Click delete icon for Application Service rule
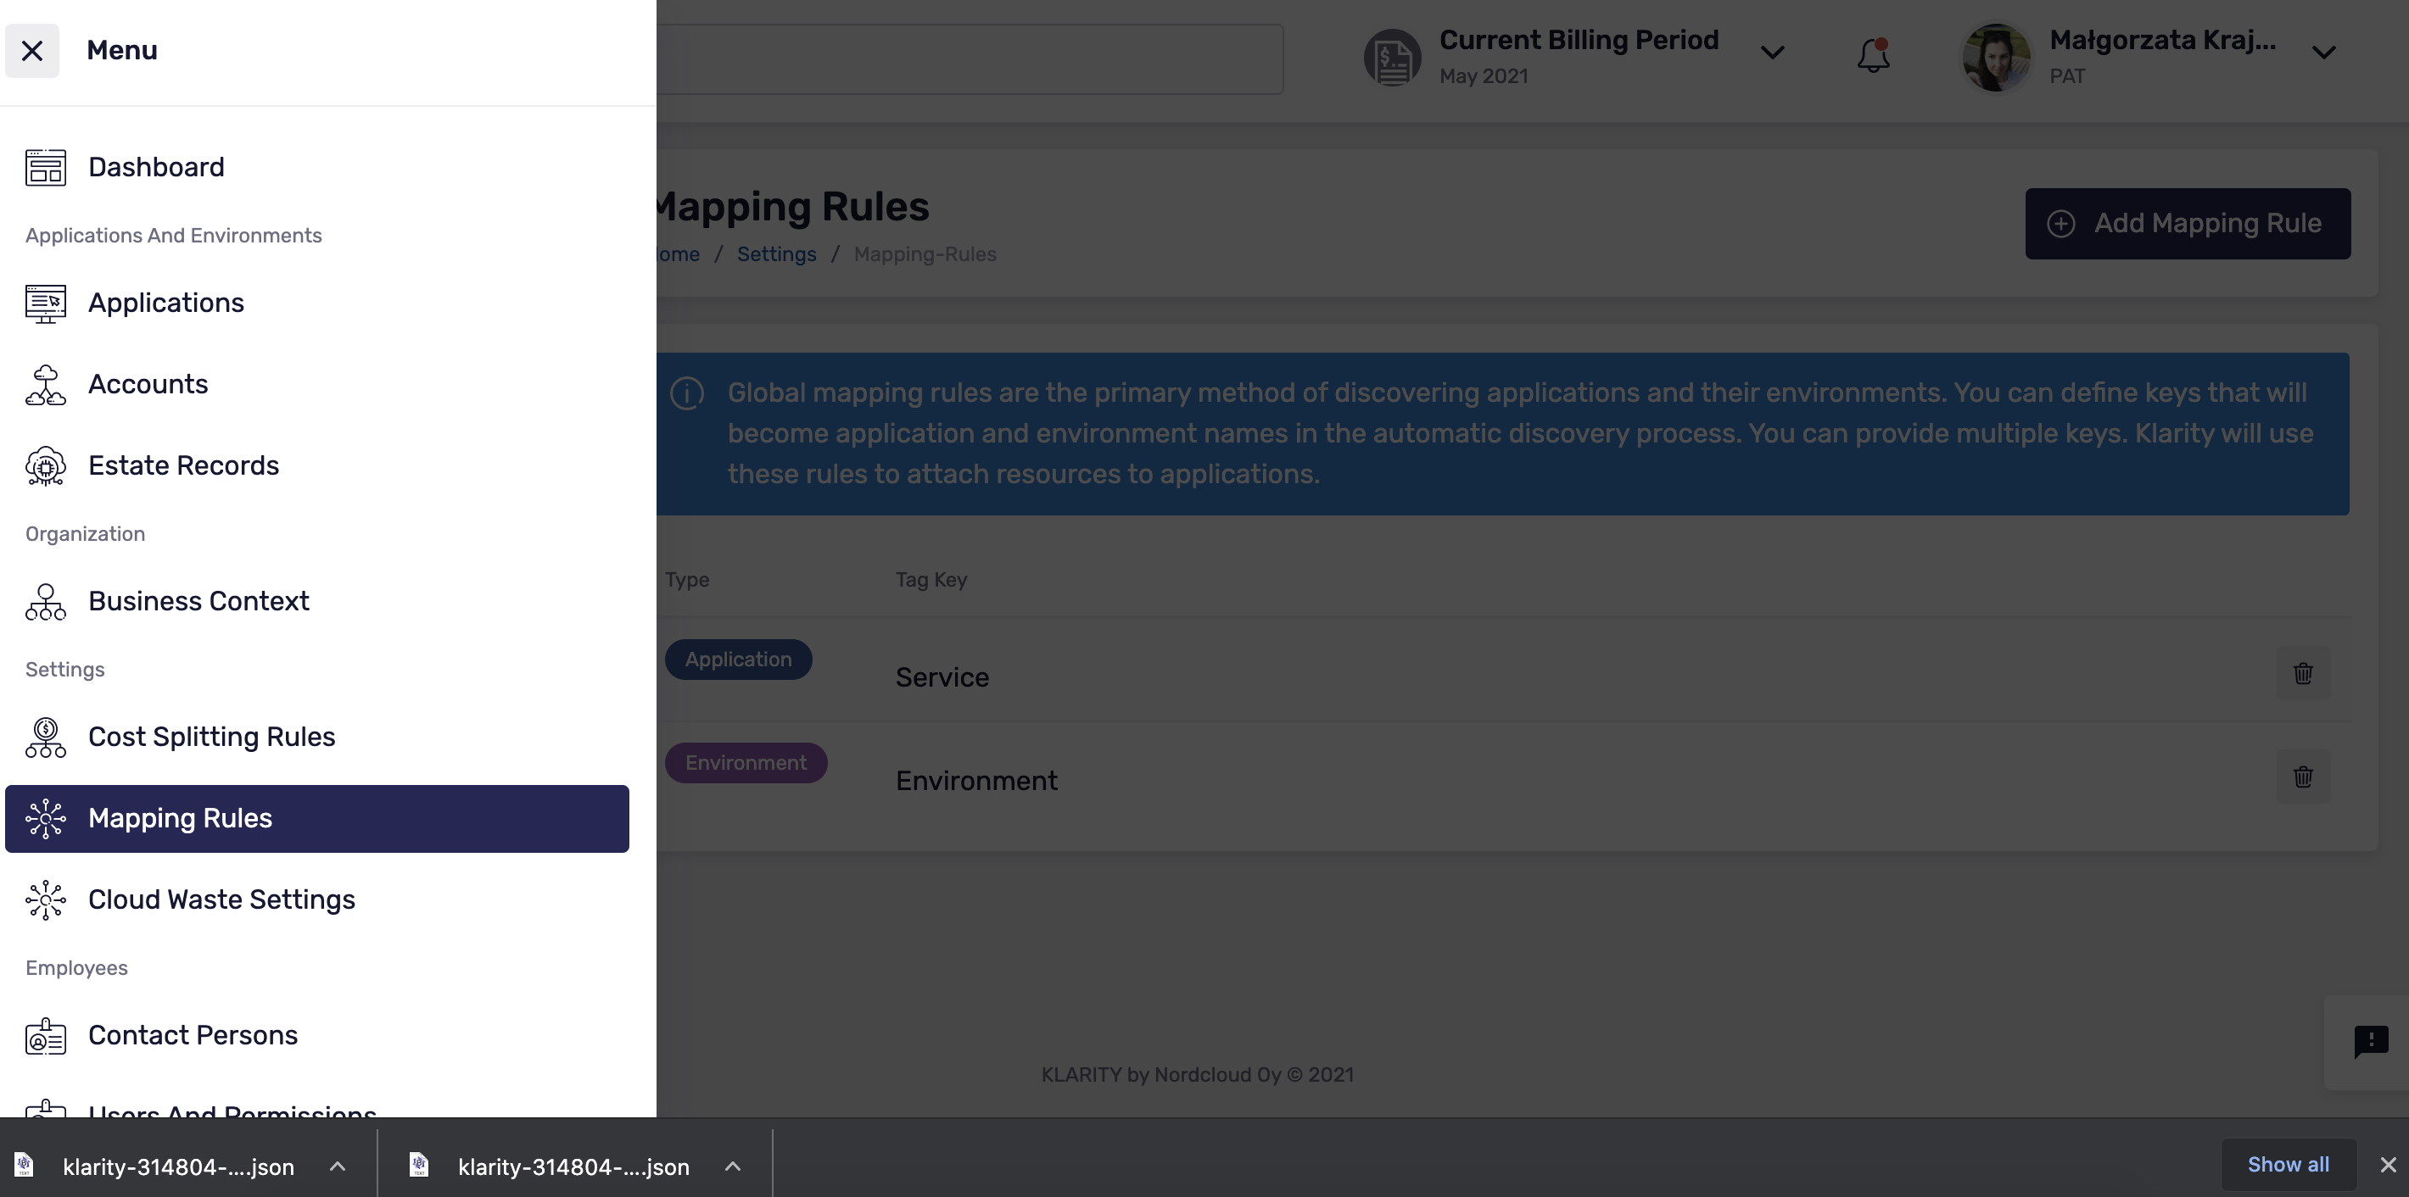This screenshot has width=2409, height=1197. tap(2303, 674)
